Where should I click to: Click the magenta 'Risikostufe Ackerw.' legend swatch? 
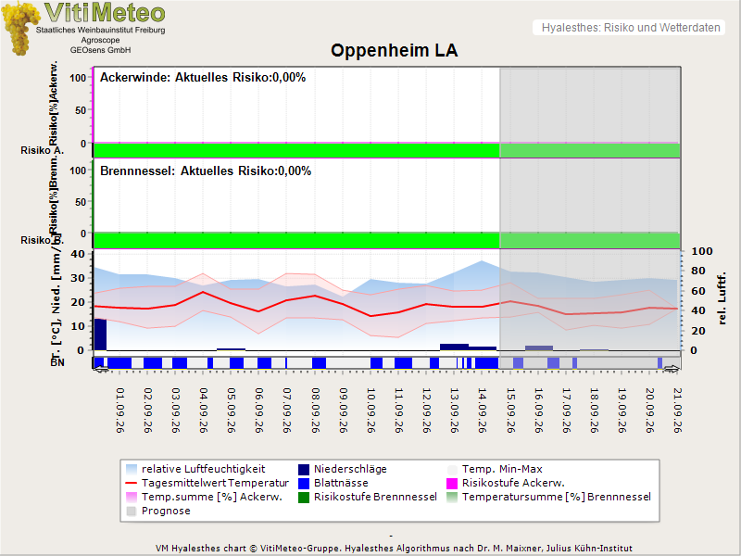coord(452,483)
